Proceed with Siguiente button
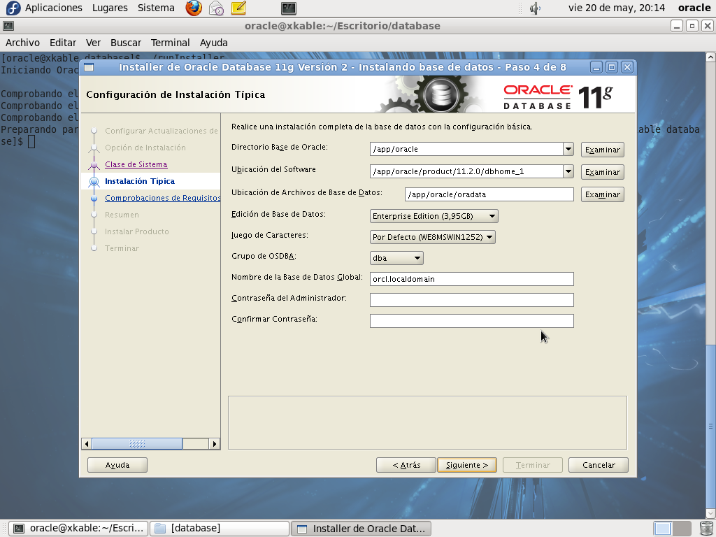This screenshot has height=537, width=716. point(466,465)
